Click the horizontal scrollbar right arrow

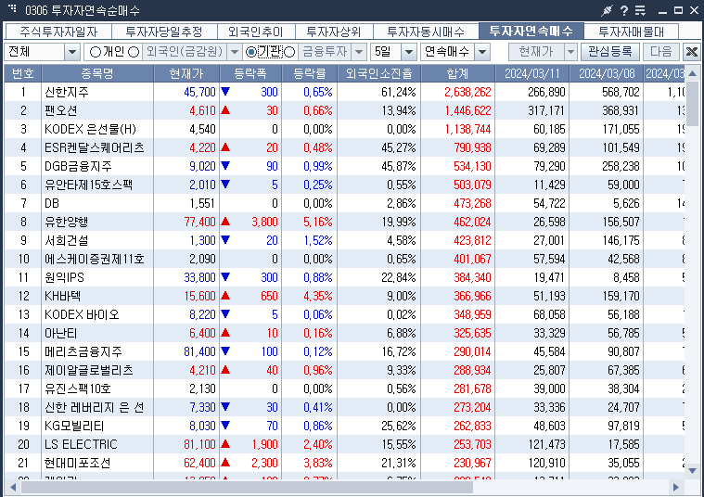tap(676, 487)
